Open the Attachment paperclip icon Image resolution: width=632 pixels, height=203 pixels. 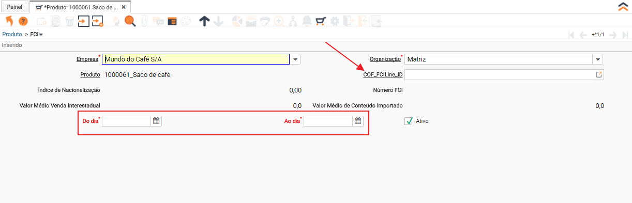[144, 21]
